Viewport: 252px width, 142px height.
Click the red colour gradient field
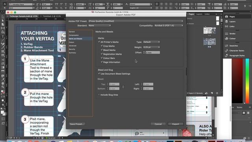237,81
